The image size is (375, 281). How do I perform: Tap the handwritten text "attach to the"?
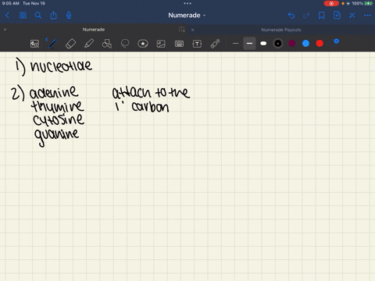(x=151, y=92)
